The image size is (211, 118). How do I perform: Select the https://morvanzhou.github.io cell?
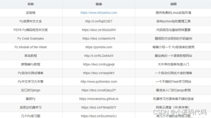tap(99, 99)
